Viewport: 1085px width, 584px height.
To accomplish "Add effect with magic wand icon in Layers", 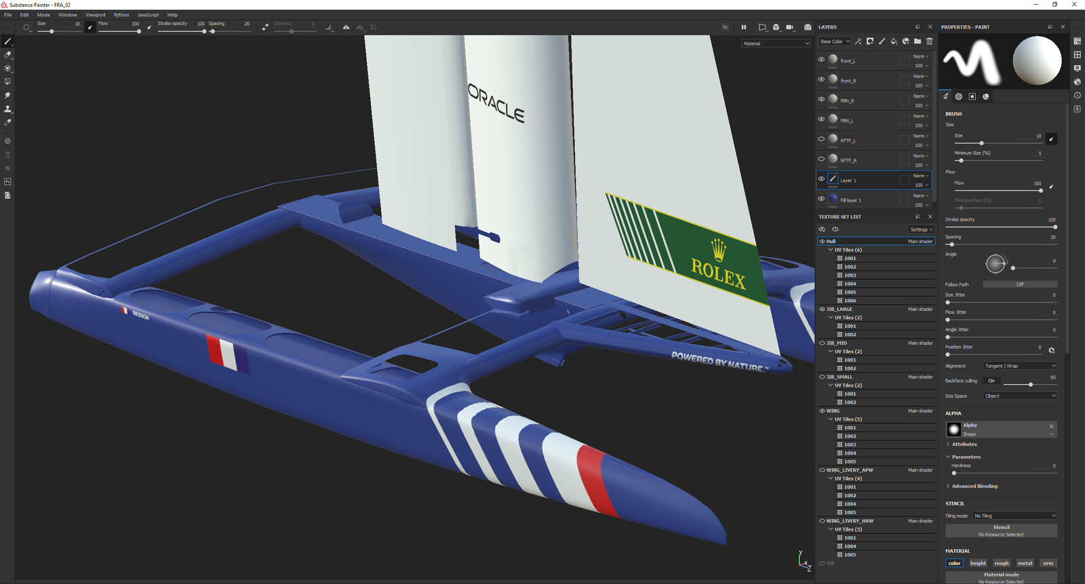I will pyautogui.click(x=858, y=41).
